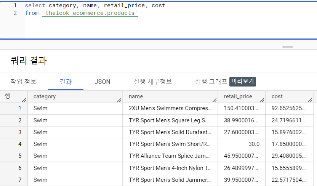Image resolution: width=317 pixels, height=186 pixels.
Task: Open the JSON tab
Action: [102, 82]
